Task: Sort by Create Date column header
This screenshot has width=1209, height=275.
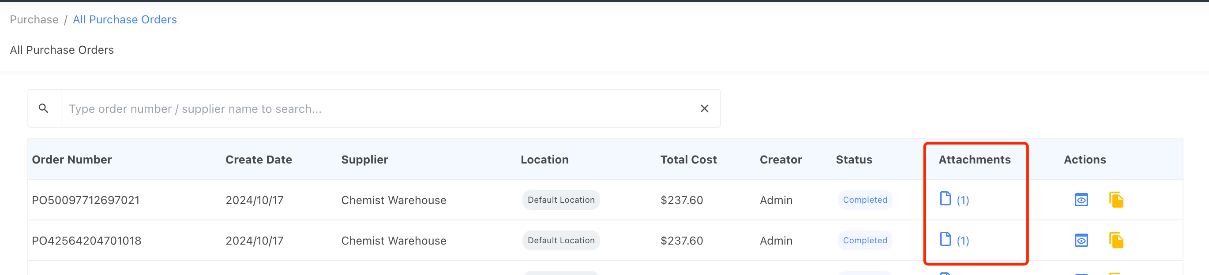Action: pos(259,160)
